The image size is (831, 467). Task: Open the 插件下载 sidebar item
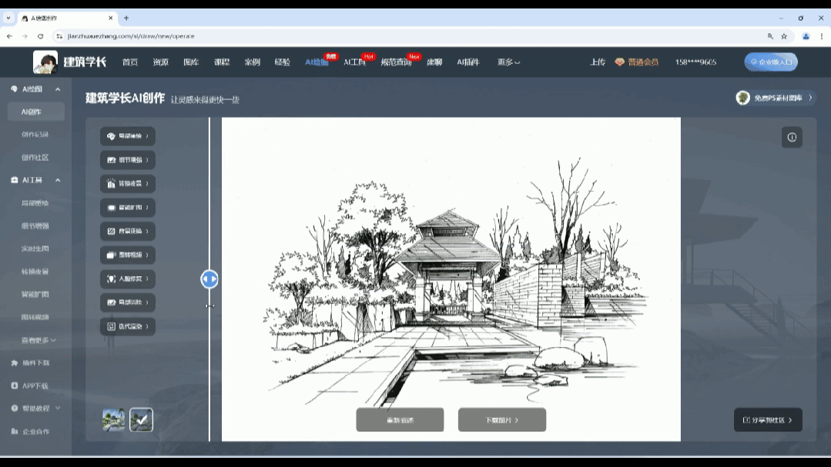pyautogui.click(x=30, y=362)
